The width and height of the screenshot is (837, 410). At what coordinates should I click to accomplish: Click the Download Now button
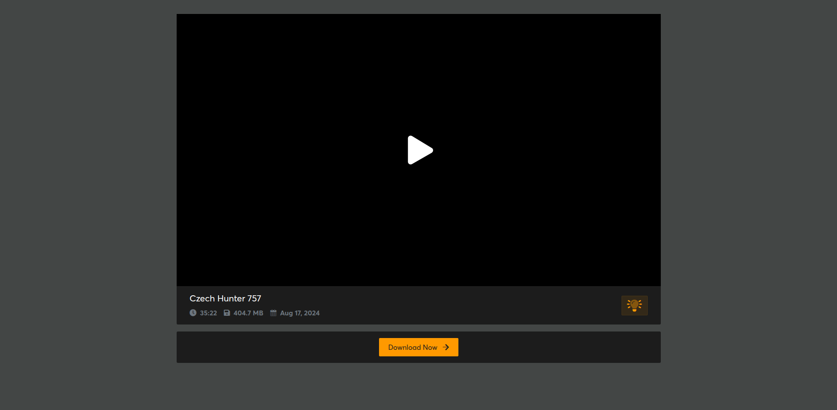coord(418,347)
